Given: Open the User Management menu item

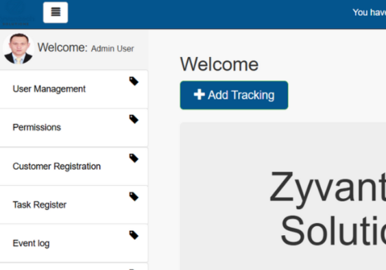Looking at the screenshot, I should tap(74, 89).
